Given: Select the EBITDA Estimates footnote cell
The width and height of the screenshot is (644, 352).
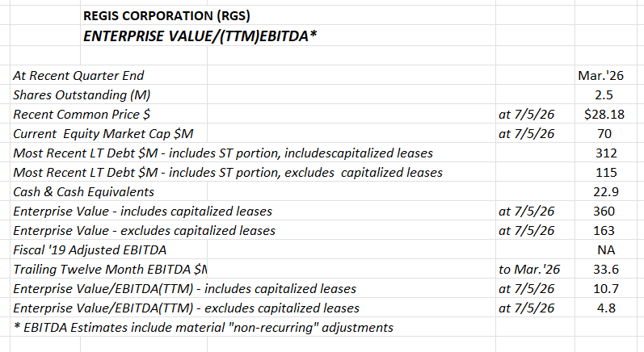Looking at the screenshot, I should pos(204,328).
